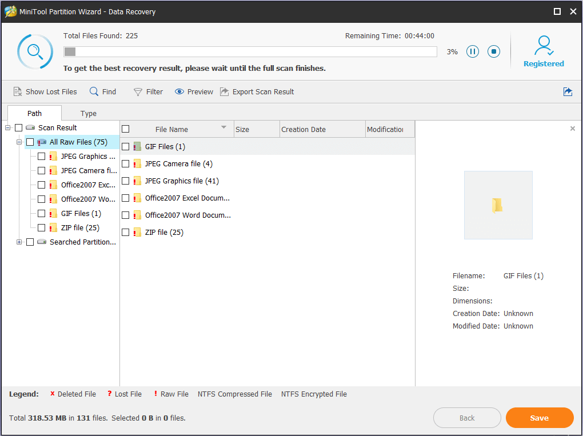Click the Searched Partition drive icon
Screen dimensions: 583x436
42,242
